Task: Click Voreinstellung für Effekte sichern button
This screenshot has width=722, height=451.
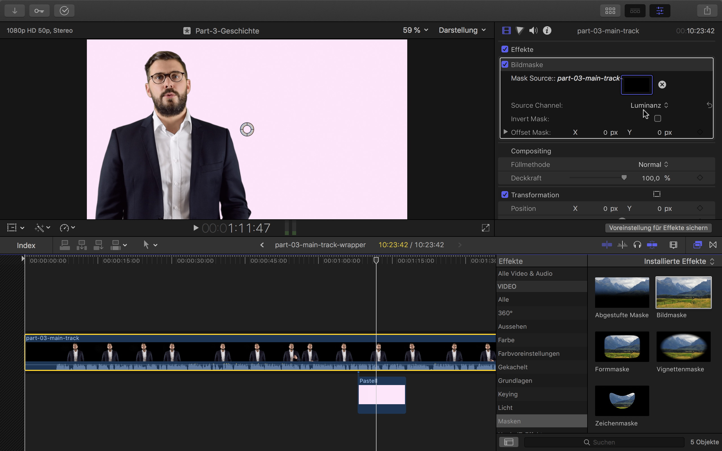Action: 658,228
